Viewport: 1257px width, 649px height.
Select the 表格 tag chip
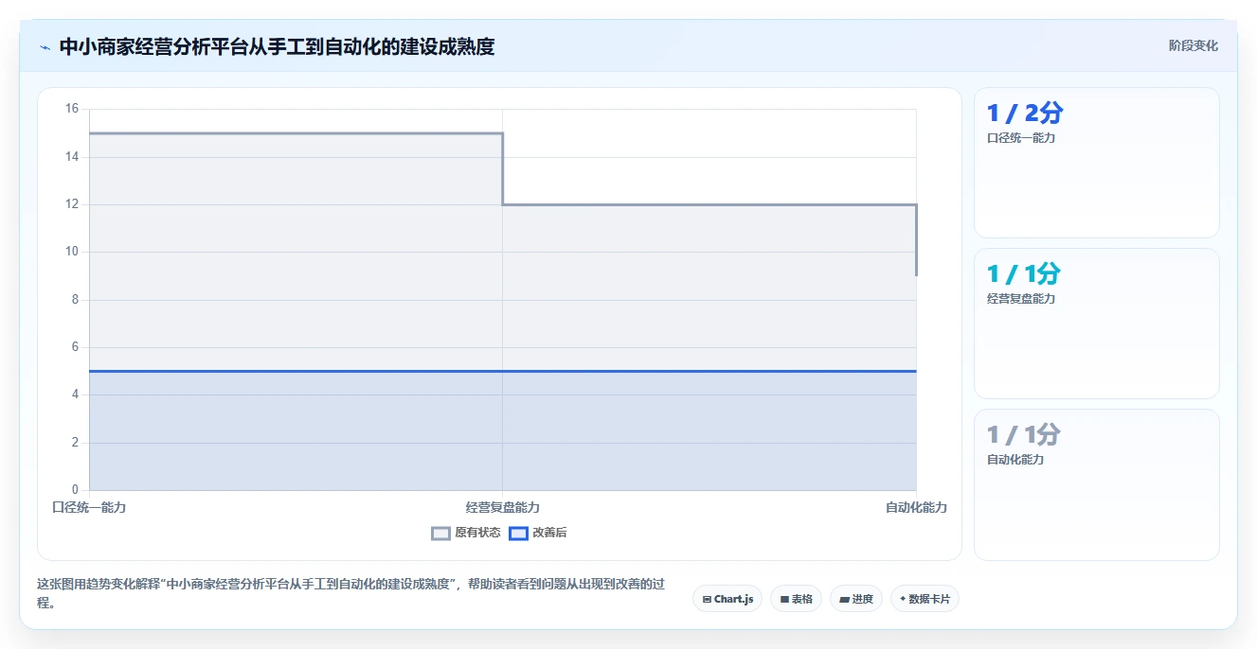pyautogui.click(x=796, y=599)
